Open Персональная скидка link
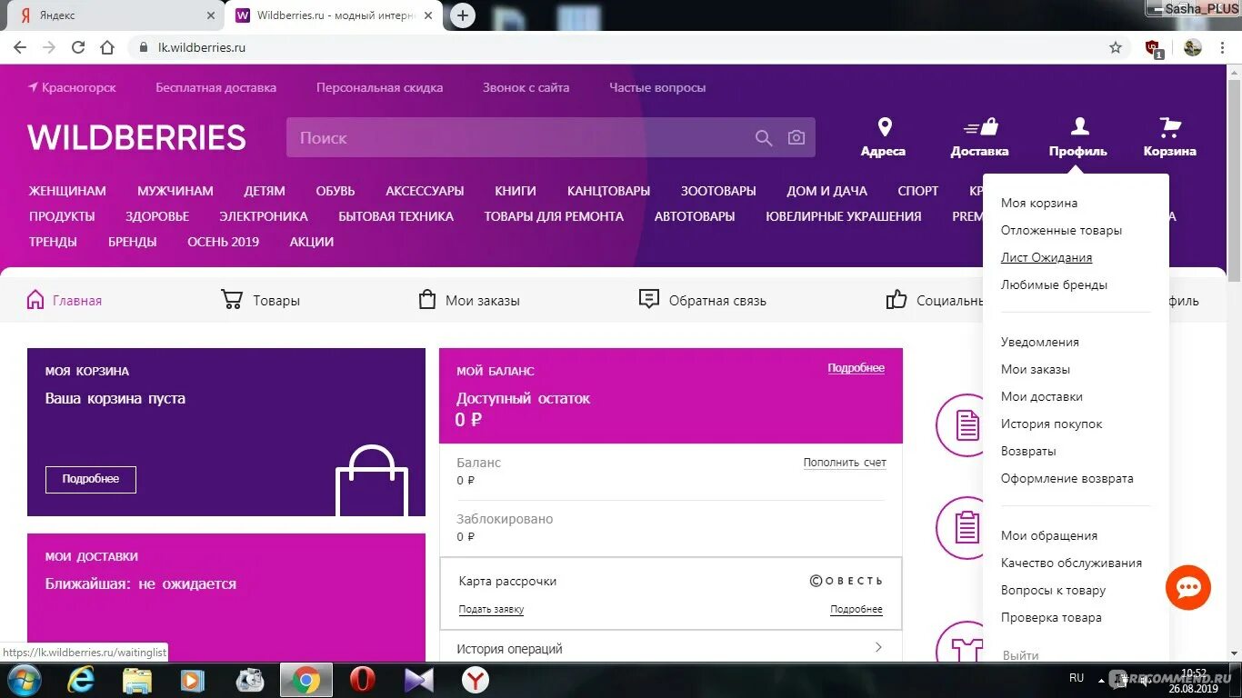 (379, 88)
